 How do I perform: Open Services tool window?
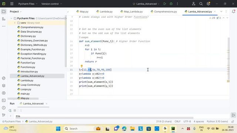[x=4, y=93]
